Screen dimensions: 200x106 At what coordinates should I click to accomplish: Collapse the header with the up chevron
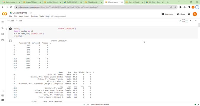196,21
